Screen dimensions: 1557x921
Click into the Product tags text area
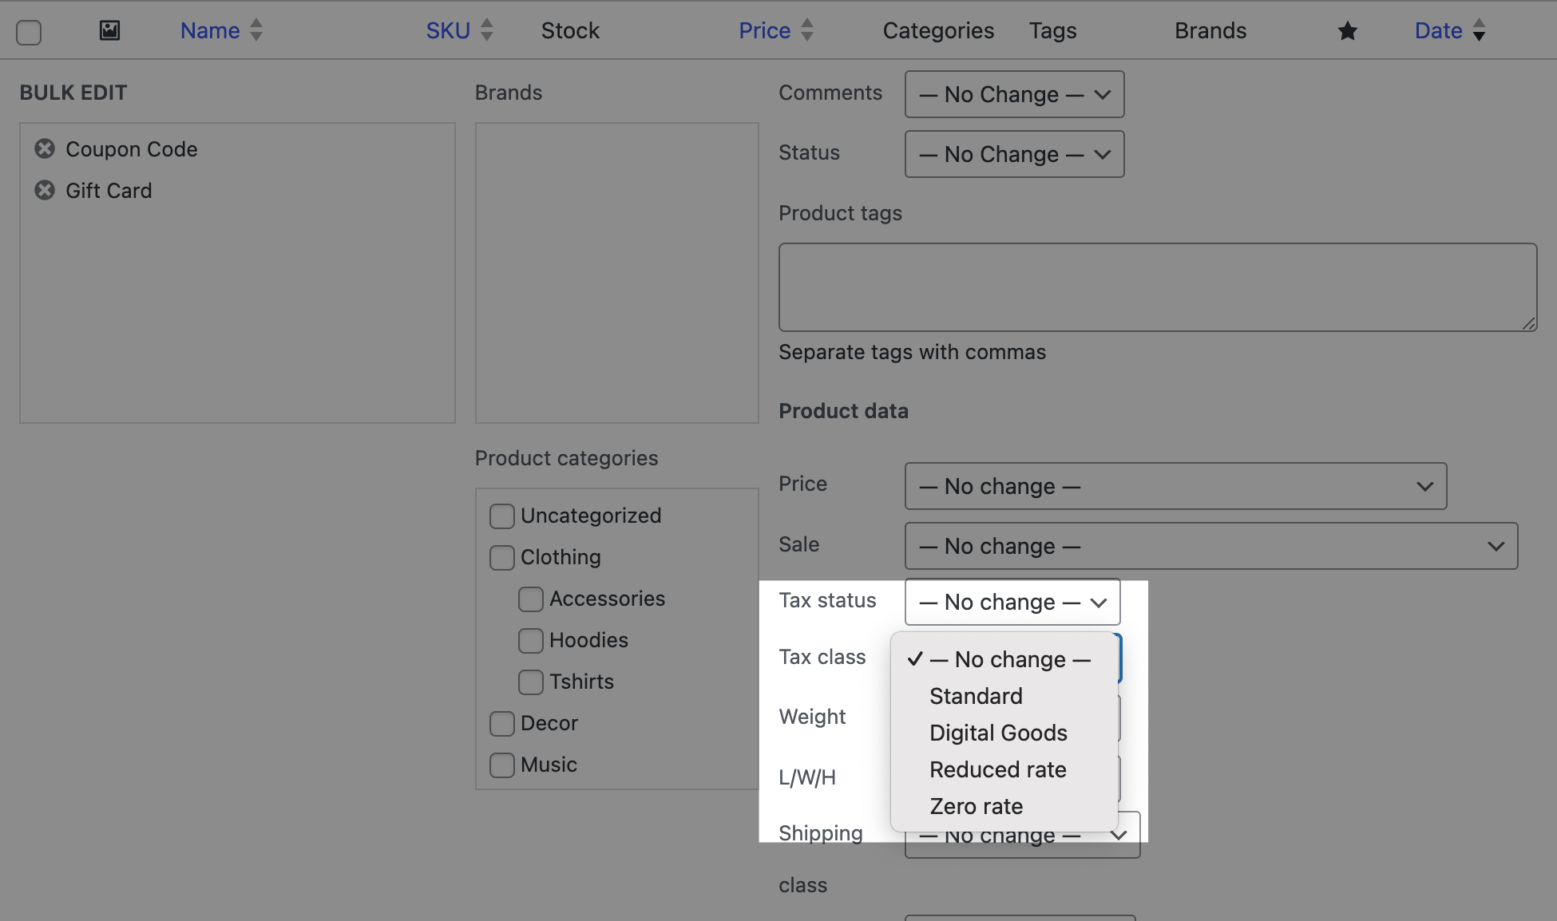(x=1157, y=287)
